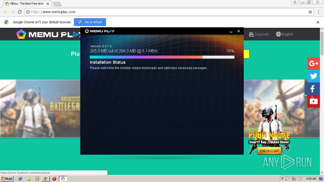Close the MEmu Play installer window
The height and width of the screenshot is (182, 324).
coord(238,31)
